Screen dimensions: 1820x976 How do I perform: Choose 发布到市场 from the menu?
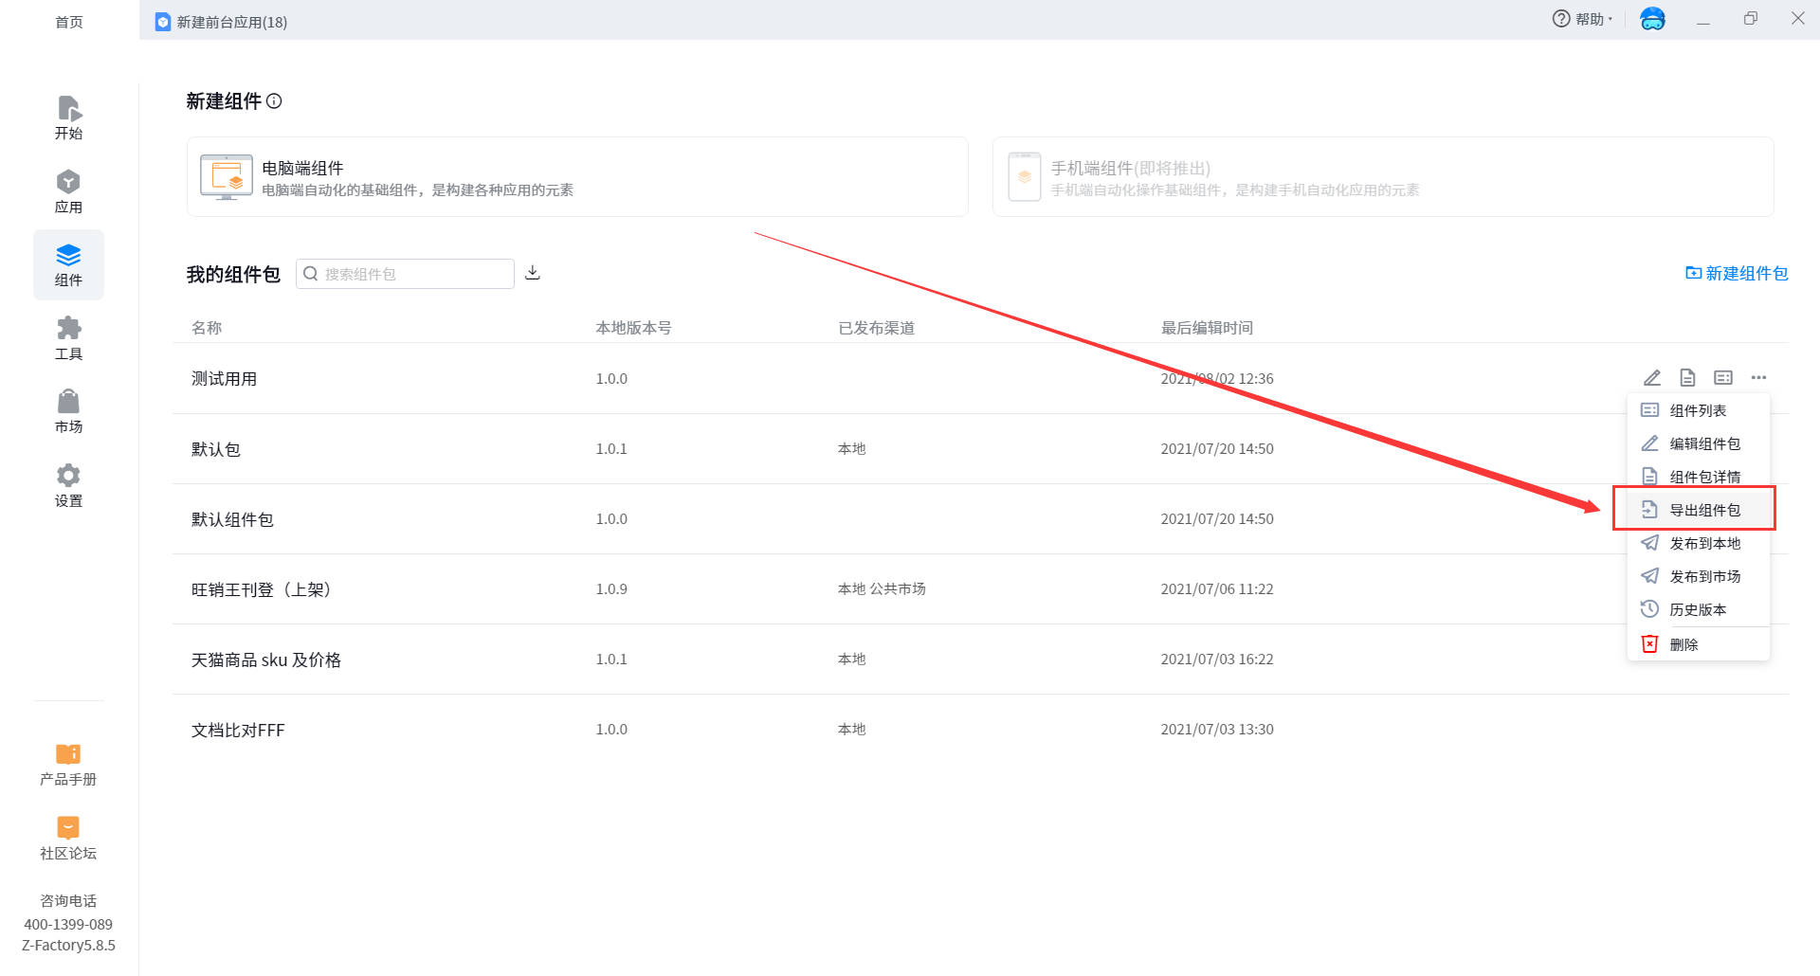pyautogui.click(x=1704, y=576)
